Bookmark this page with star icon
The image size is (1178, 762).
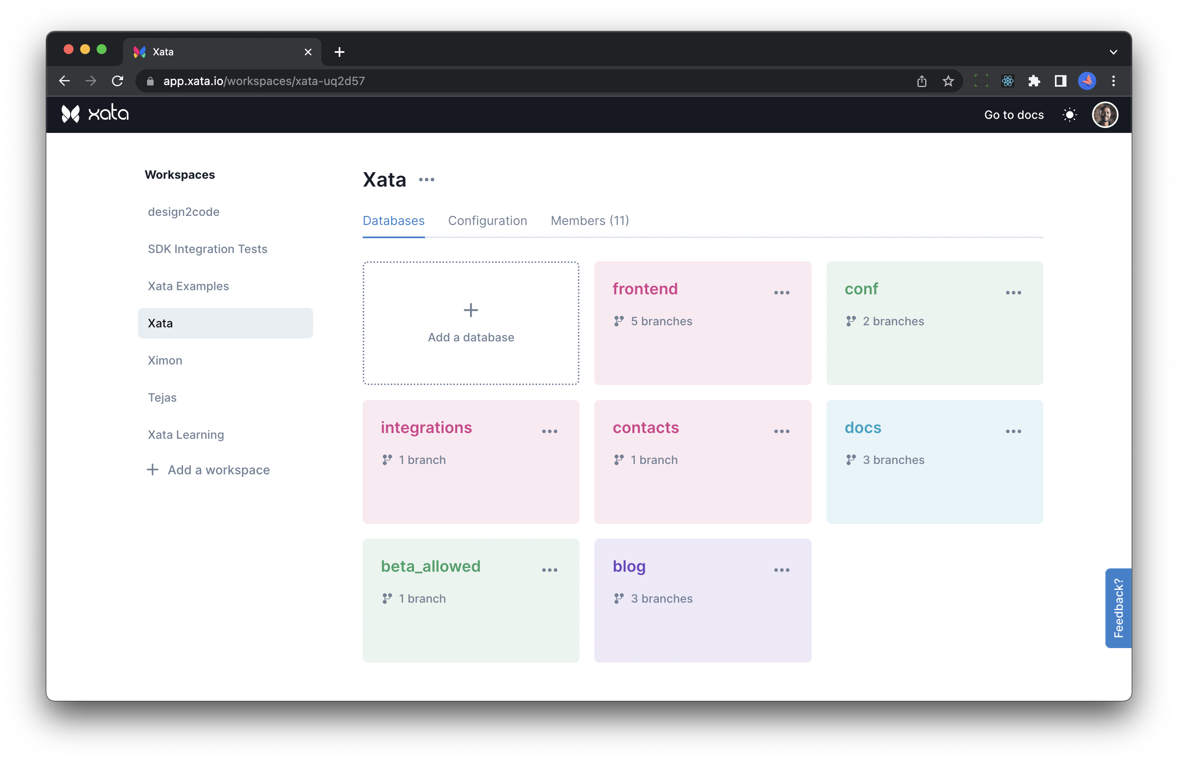click(x=948, y=81)
